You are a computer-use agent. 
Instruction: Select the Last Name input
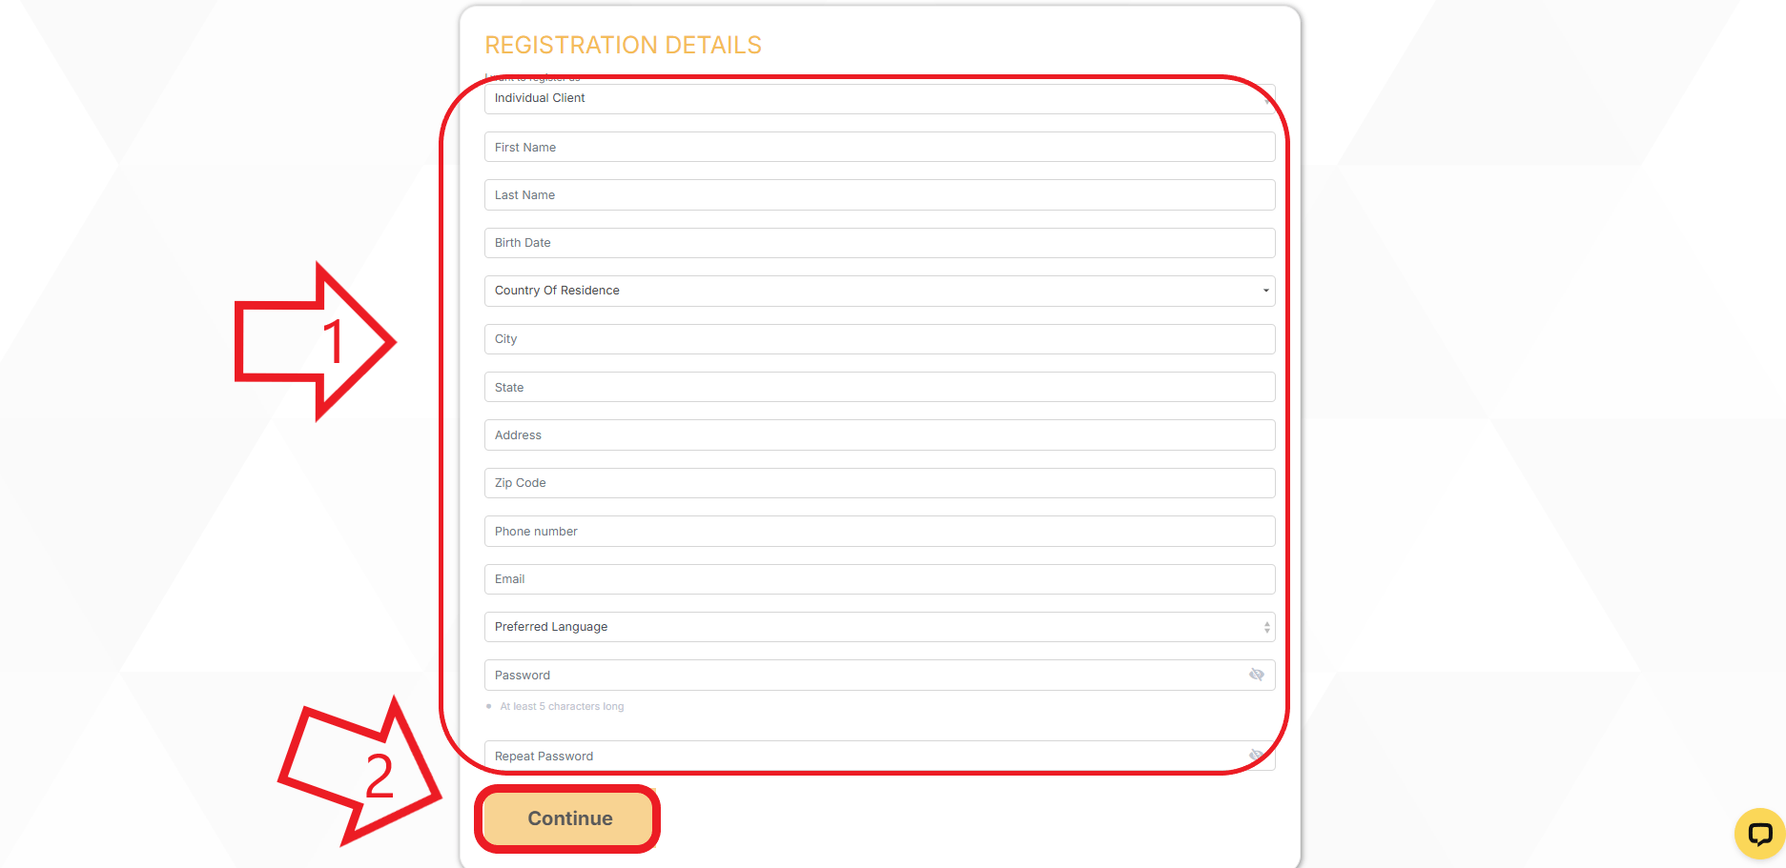pos(879,194)
